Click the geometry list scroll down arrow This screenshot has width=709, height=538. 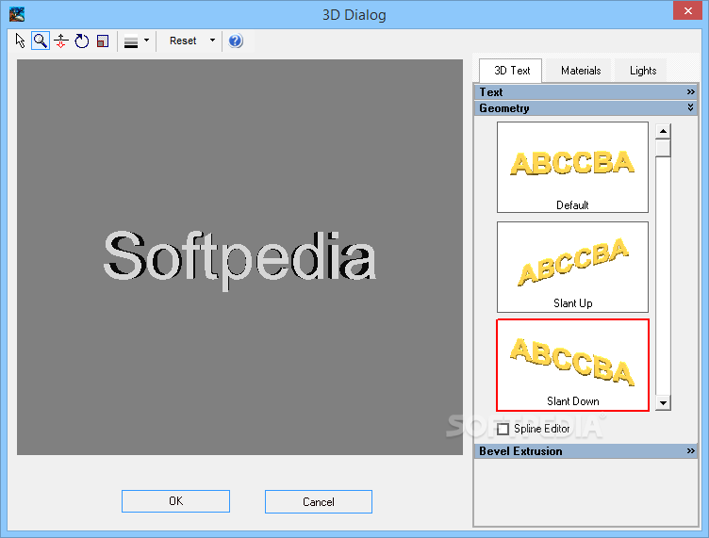click(663, 402)
